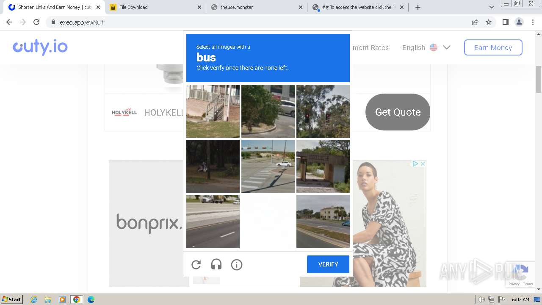This screenshot has height=305, width=542.
Task: Select captcha tile showing house stairs
Action: tap(213, 111)
